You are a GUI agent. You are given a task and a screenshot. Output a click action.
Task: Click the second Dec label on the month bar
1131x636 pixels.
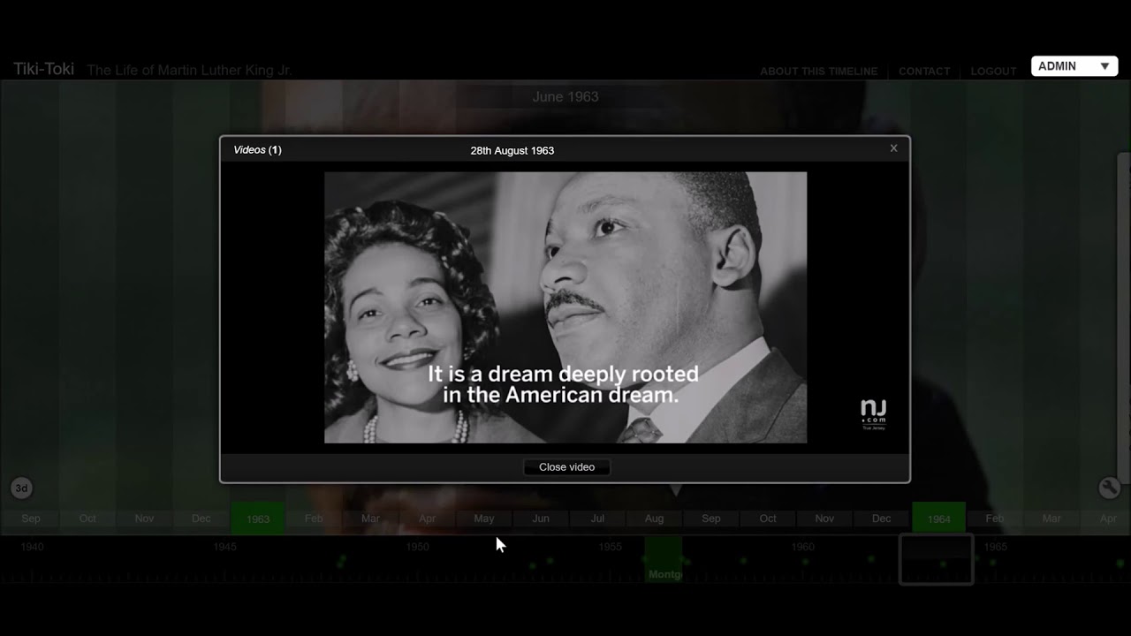[882, 519]
